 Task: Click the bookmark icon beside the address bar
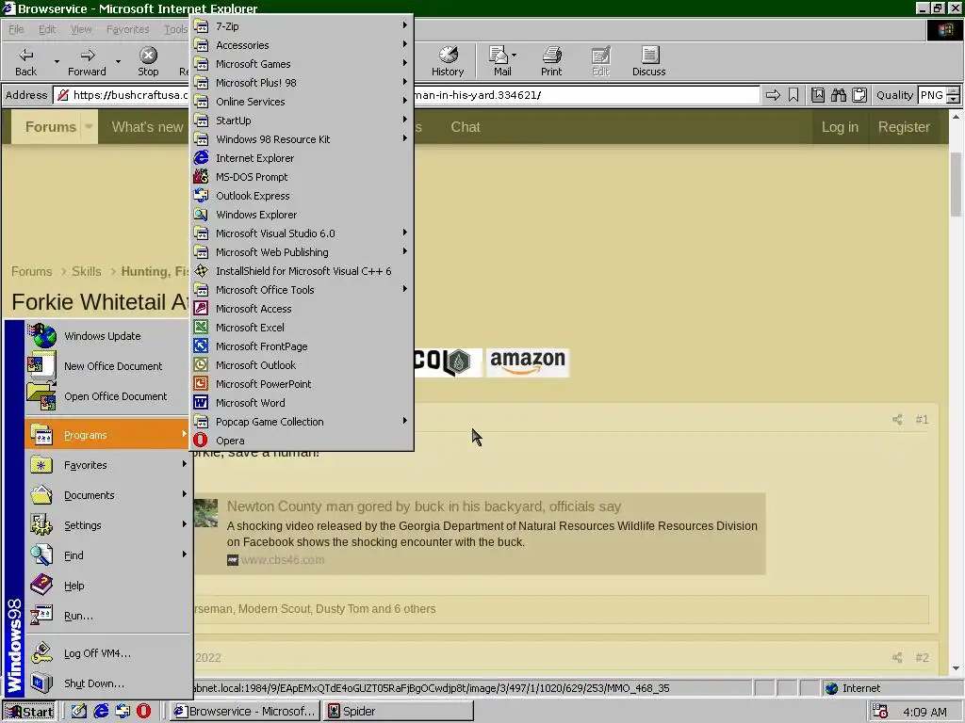click(x=793, y=95)
